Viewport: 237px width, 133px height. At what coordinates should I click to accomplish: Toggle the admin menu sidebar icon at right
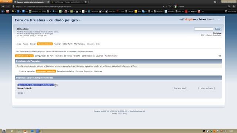(220, 56)
